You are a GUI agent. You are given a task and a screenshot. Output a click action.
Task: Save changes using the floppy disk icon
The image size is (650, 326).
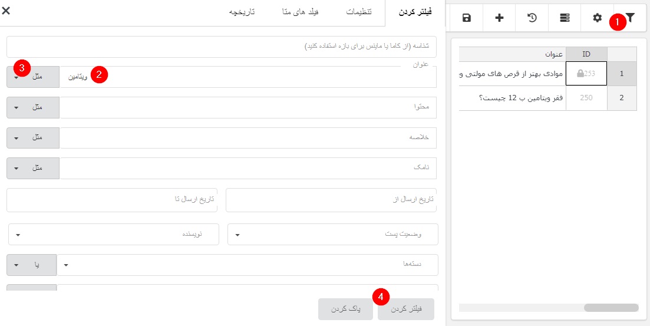pos(467,18)
